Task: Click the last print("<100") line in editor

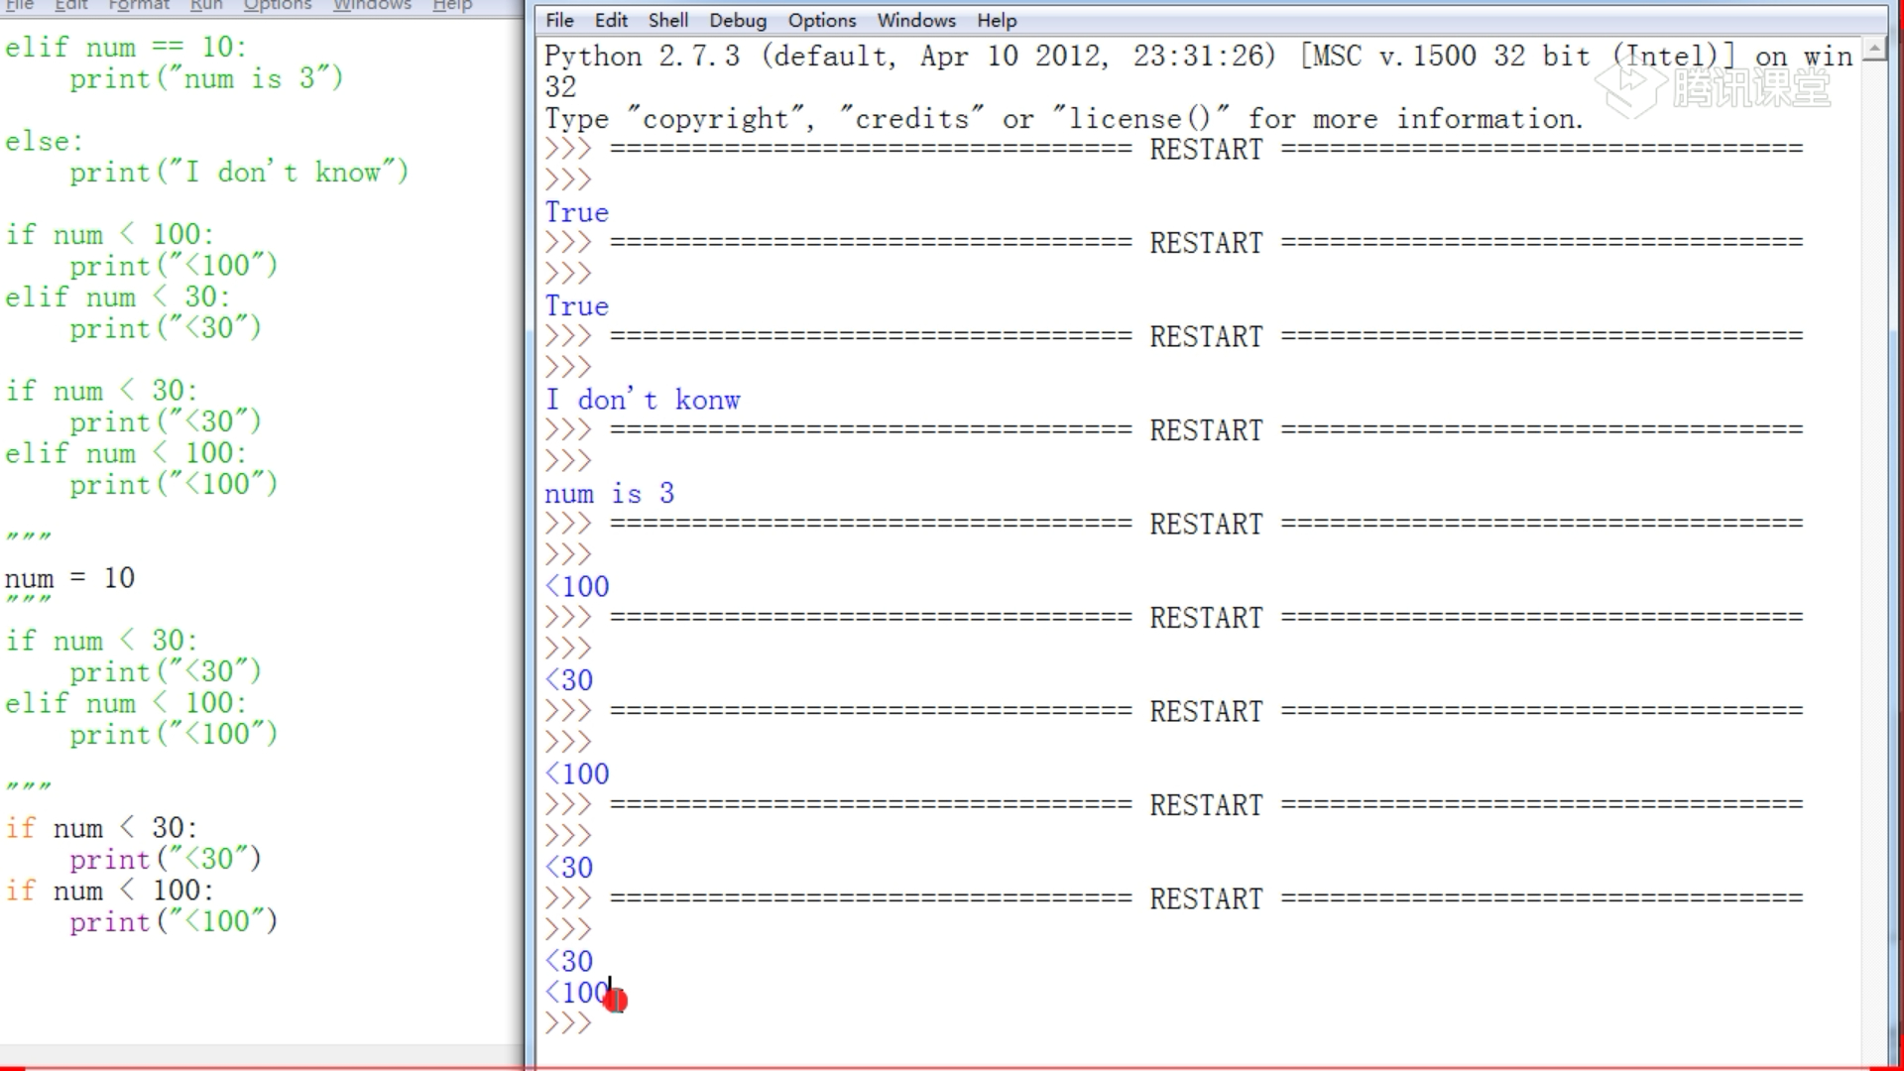Action: pos(174,922)
